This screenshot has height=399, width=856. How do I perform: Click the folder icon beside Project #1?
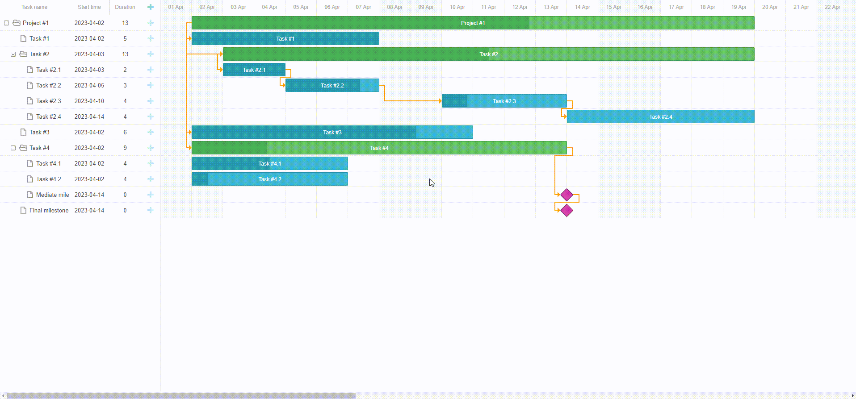17,23
